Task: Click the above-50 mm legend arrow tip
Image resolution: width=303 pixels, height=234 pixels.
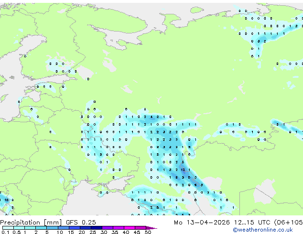Action: click(x=151, y=228)
